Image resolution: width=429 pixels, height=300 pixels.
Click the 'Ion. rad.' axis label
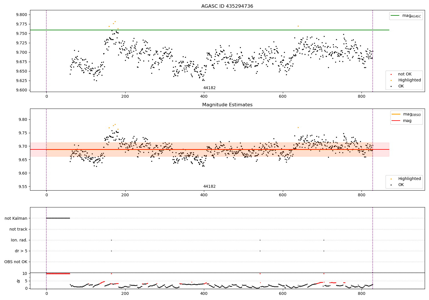coord(19,240)
